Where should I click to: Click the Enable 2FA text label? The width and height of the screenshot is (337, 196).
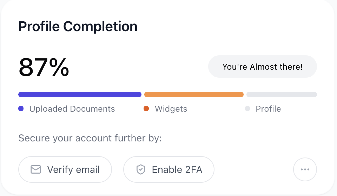(x=177, y=170)
